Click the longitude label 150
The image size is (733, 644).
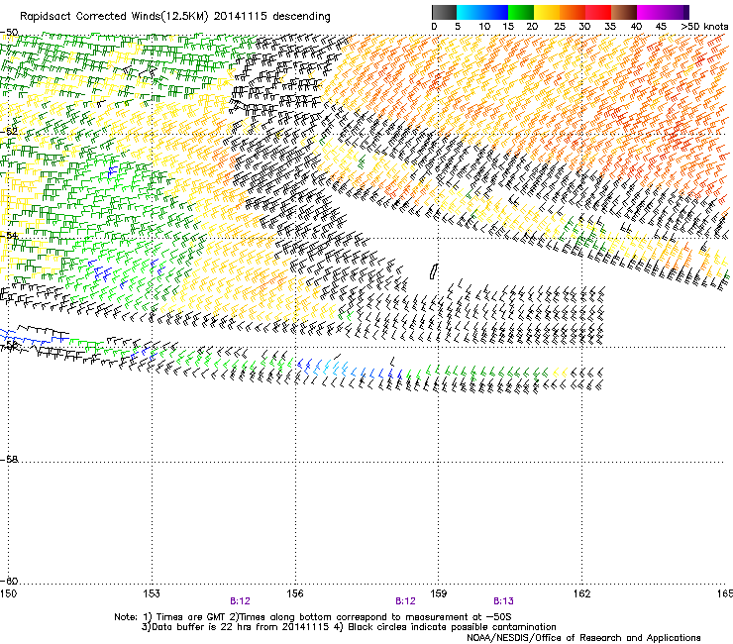tap(8, 593)
